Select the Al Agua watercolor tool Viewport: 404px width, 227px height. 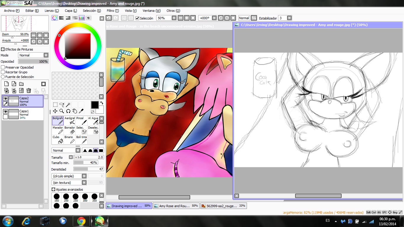(93, 121)
